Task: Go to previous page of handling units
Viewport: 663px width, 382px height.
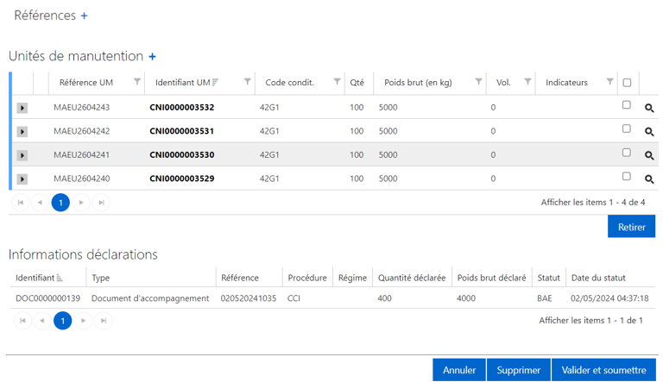Action: pos(41,203)
